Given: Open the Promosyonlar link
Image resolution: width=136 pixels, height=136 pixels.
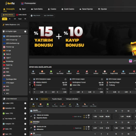Looking at the screenshot, I should coord(28,3).
